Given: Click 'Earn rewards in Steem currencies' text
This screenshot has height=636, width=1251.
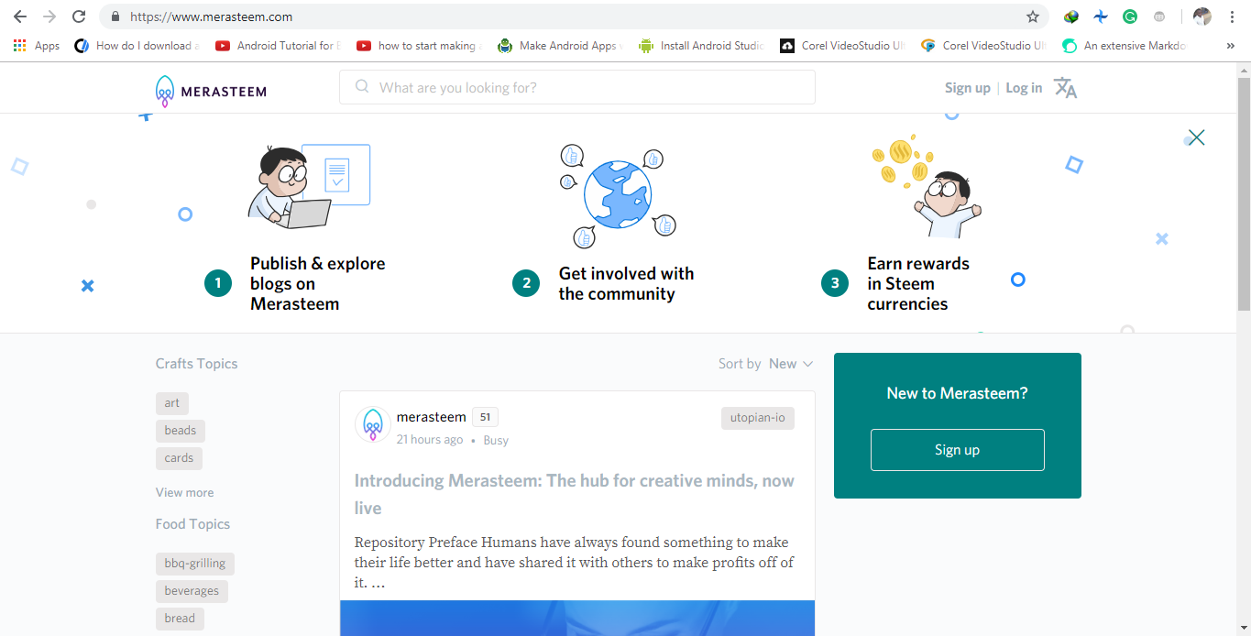Looking at the screenshot, I should click(918, 283).
